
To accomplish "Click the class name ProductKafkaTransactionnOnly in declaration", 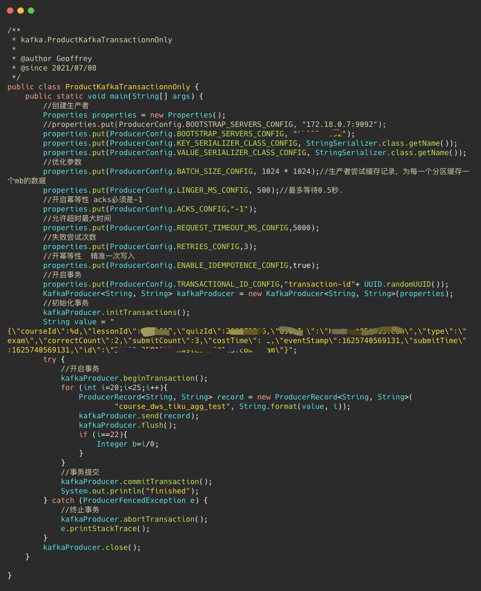I will pyautogui.click(x=128, y=87).
